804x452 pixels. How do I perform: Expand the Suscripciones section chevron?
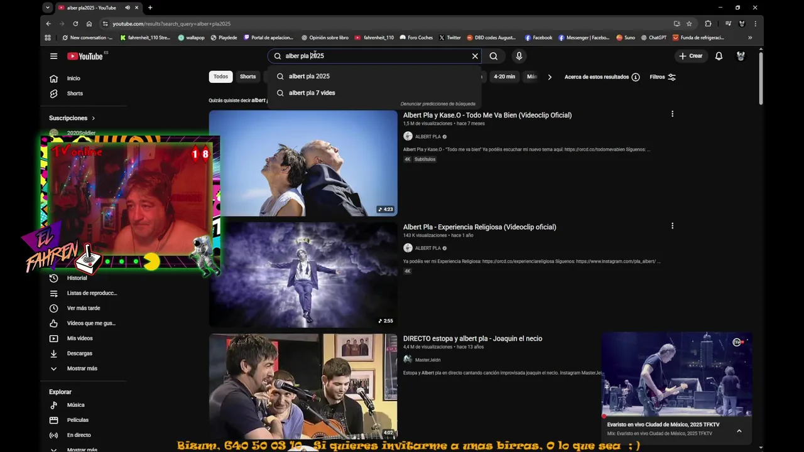[x=94, y=118]
